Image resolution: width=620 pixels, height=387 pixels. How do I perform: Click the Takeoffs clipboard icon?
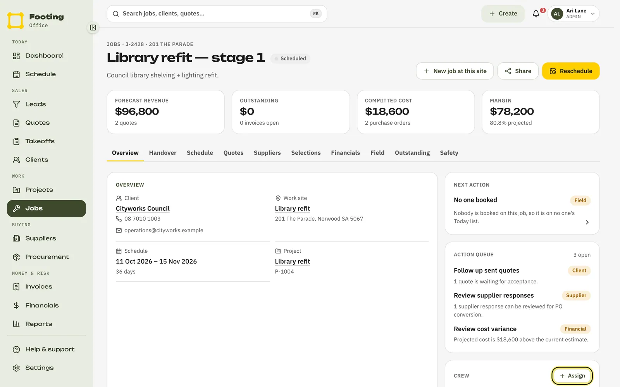tap(16, 141)
